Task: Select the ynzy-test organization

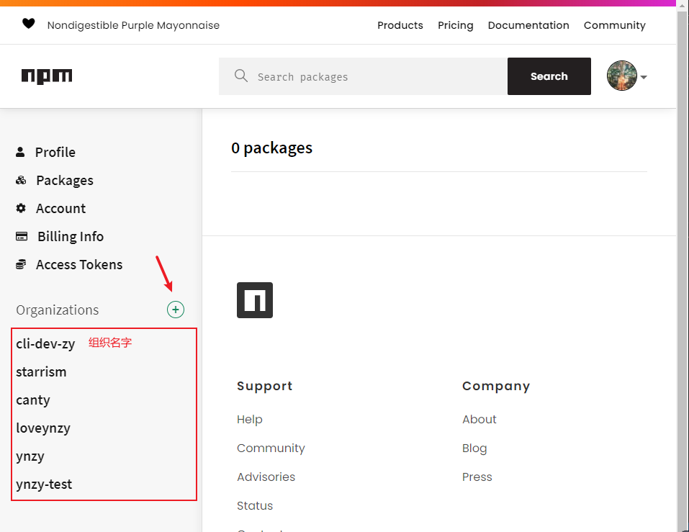Action: [44, 484]
